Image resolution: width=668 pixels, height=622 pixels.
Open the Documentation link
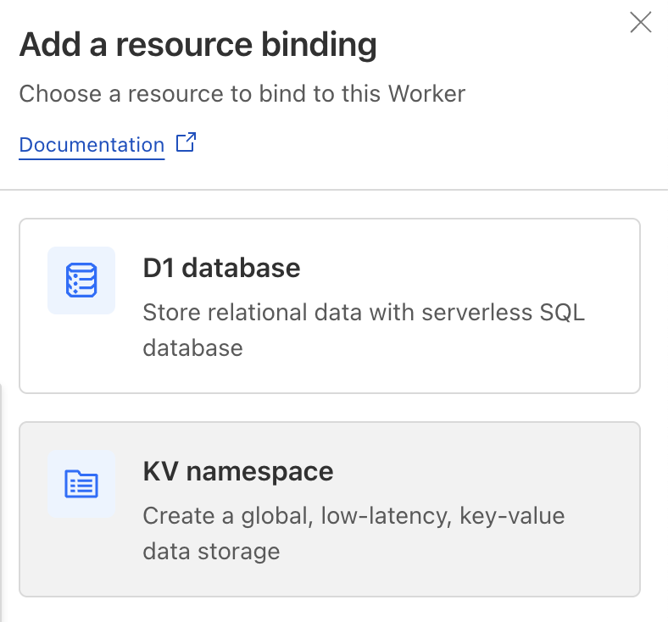(92, 145)
